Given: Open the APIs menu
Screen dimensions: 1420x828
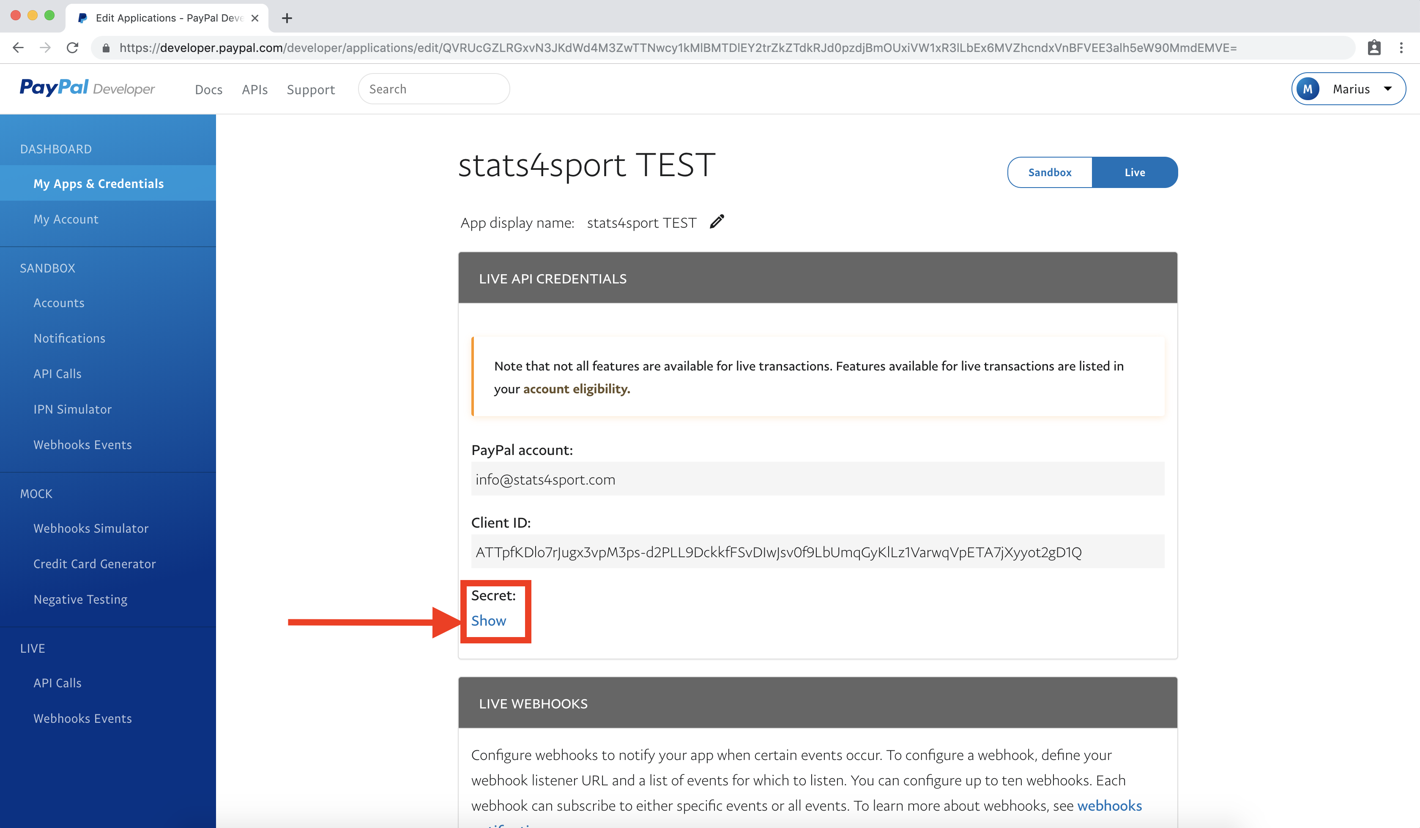Looking at the screenshot, I should coord(254,90).
